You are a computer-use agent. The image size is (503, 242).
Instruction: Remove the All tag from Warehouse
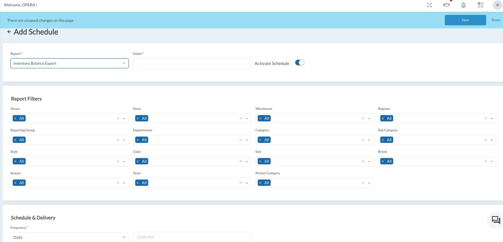pyautogui.click(x=260, y=118)
